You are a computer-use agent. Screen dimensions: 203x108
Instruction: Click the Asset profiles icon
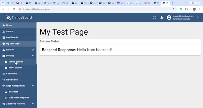click(6, 68)
